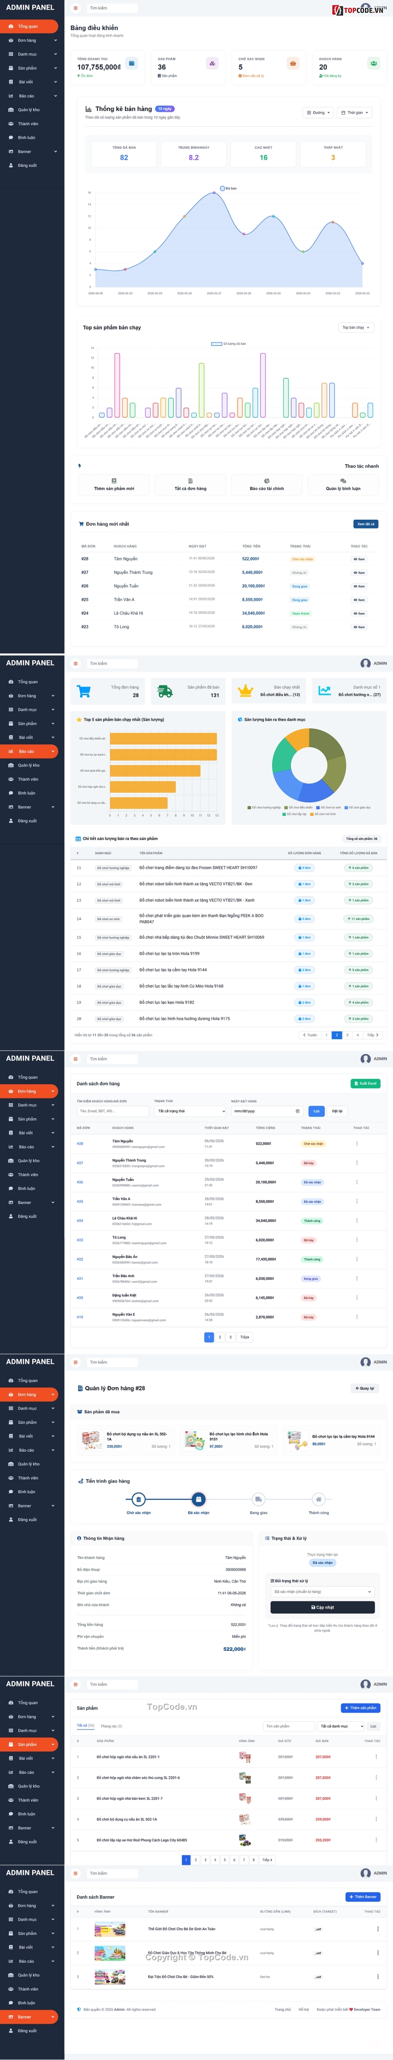The width and height of the screenshot is (393, 2060).
Task: Toggle the Số lượng đã bán legend on the bar chart
Action: click(228, 343)
